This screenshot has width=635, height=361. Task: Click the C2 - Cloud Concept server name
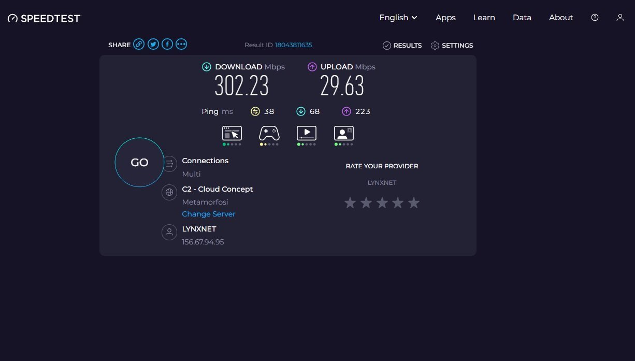(x=218, y=189)
